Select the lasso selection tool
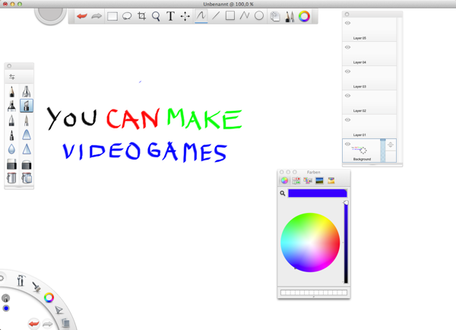The width and height of the screenshot is (456, 330). [127, 16]
